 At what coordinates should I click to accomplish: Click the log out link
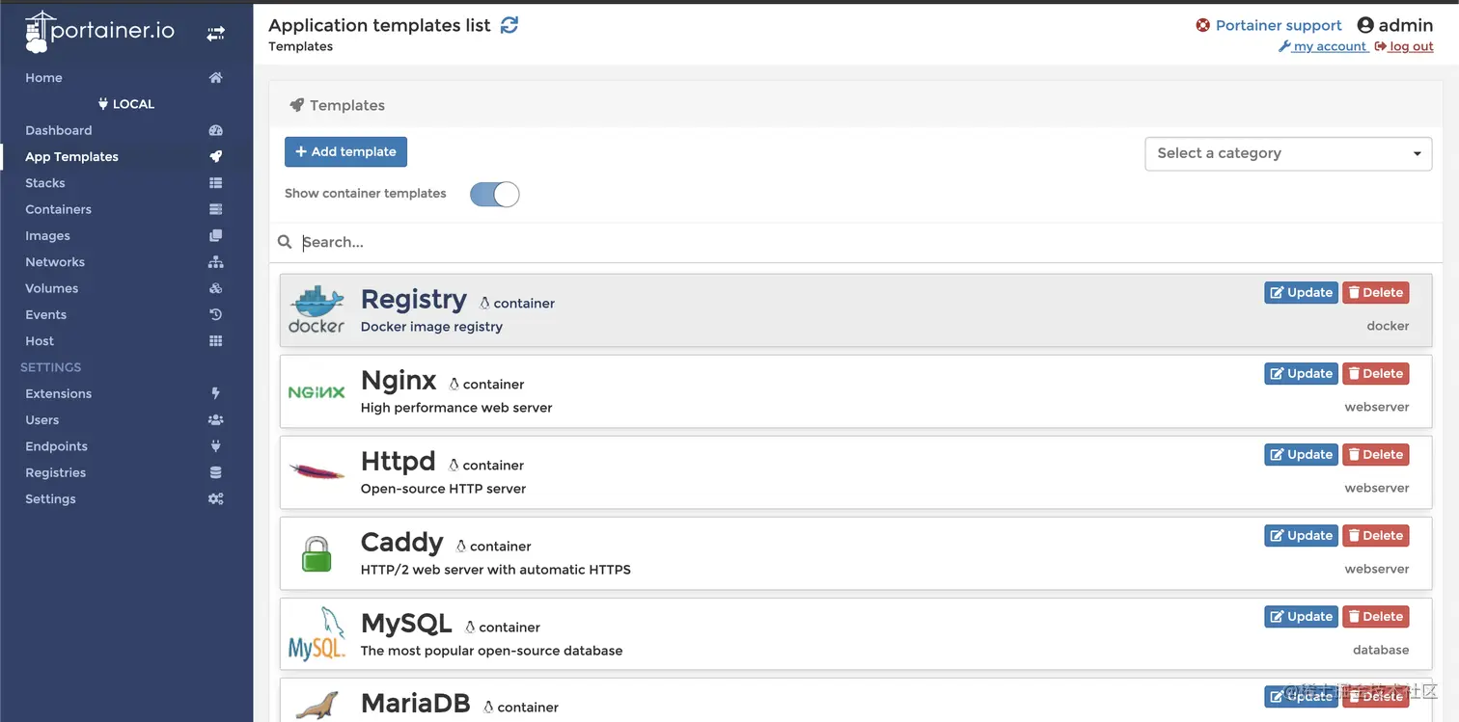click(x=1404, y=46)
